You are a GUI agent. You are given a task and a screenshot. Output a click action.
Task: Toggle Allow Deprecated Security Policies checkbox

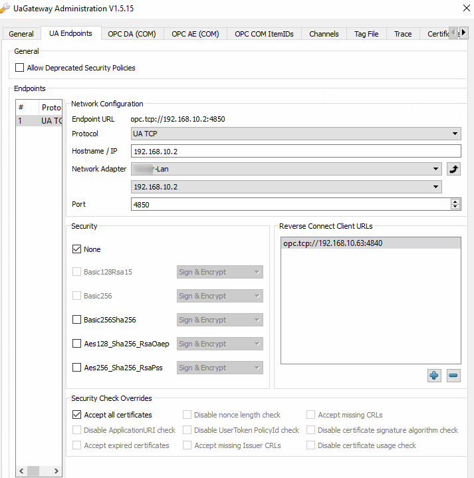pyautogui.click(x=19, y=67)
